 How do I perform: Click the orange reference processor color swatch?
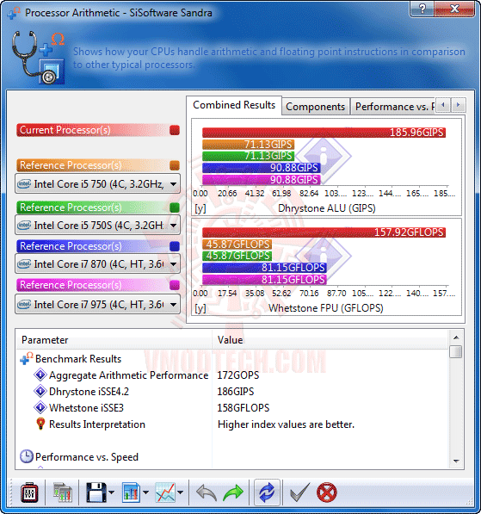click(175, 165)
